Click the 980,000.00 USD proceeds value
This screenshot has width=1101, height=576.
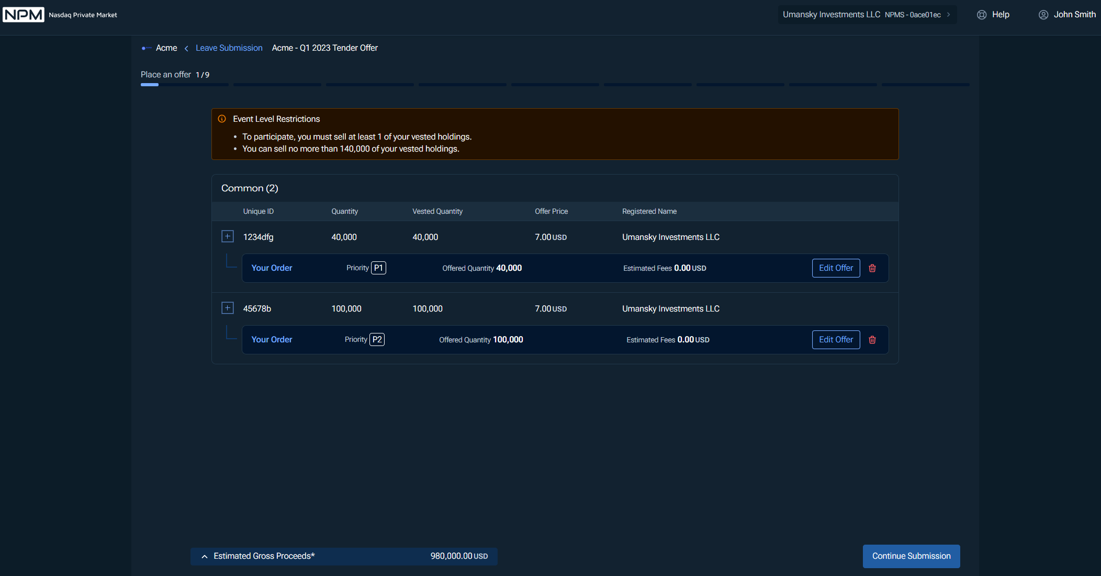pos(459,556)
